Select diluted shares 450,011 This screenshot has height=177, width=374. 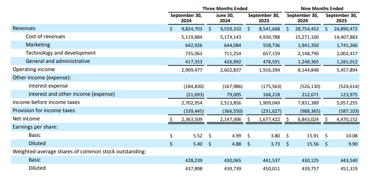tap(272, 169)
